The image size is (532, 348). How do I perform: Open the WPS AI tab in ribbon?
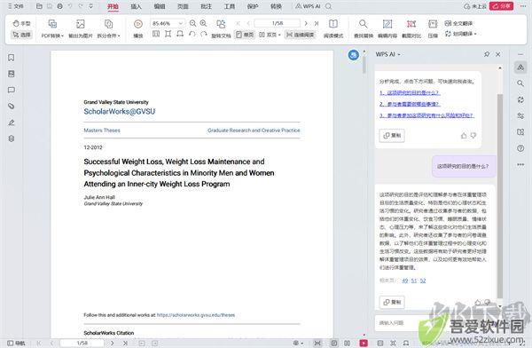tap(308, 6)
